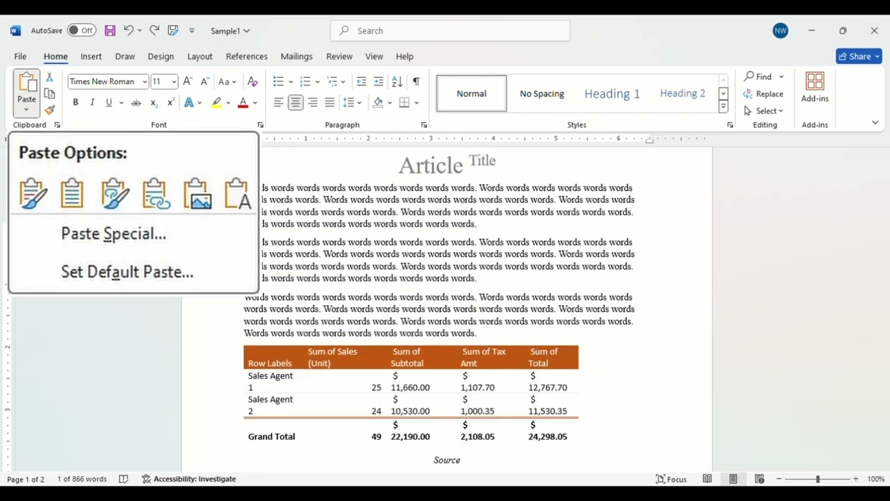Open the NW account profile circle

click(780, 31)
